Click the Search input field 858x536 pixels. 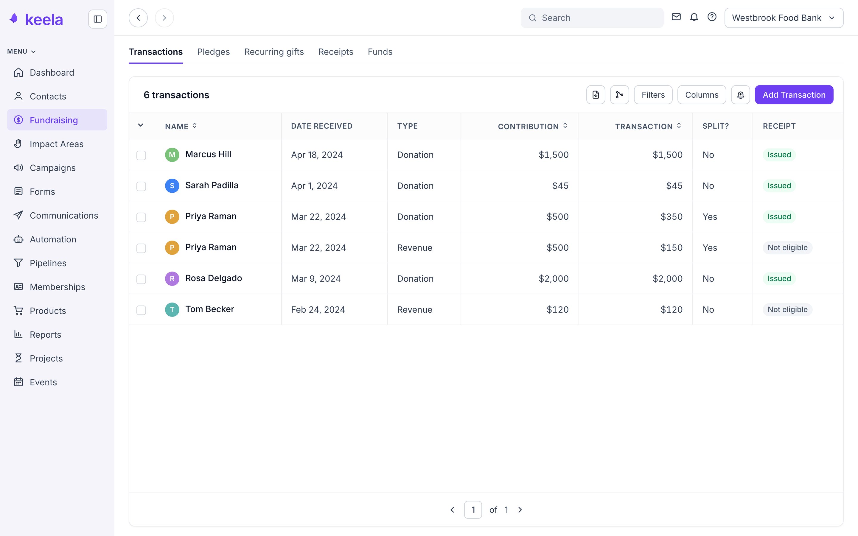pos(592,18)
